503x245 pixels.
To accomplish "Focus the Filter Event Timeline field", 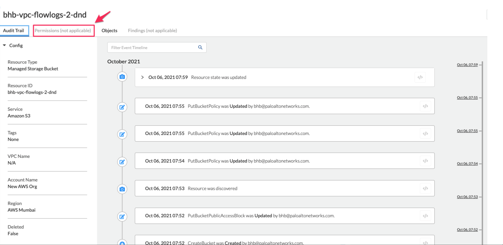I will (x=152, y=48).
